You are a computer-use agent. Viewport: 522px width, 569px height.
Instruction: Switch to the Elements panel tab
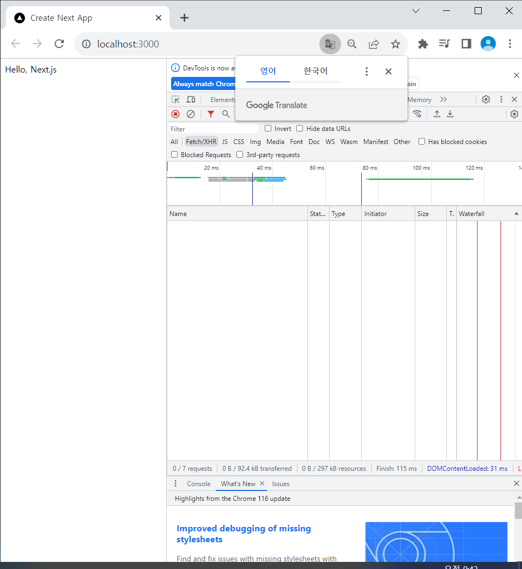(x=223, y=99)
